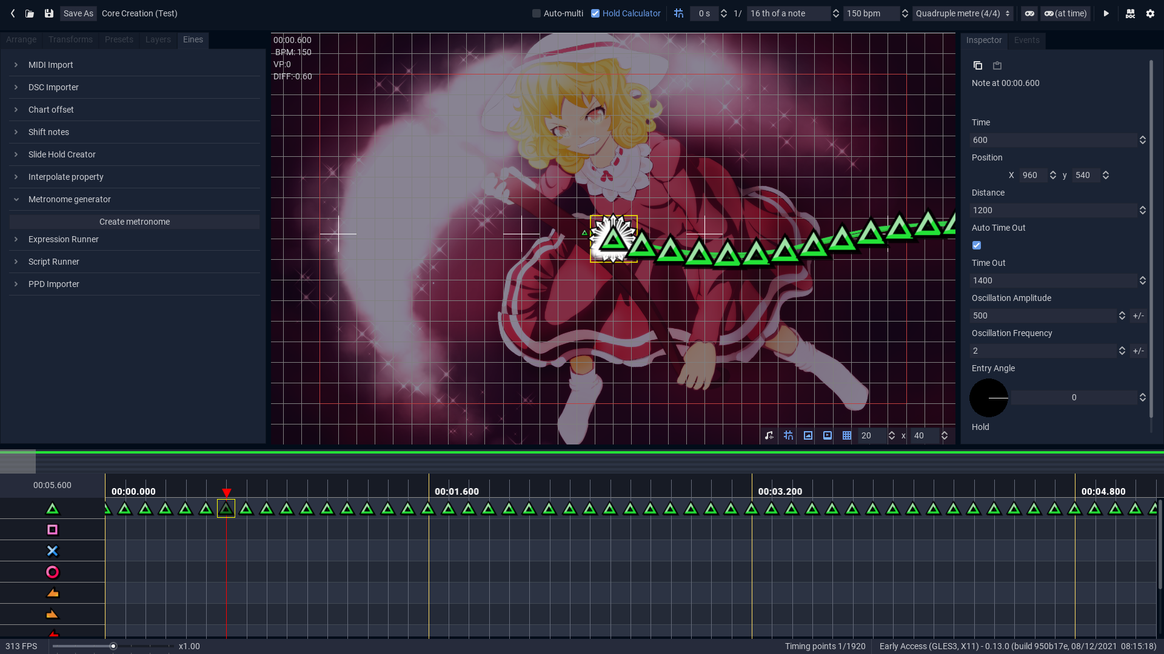Switch to the Presets tab
This screenshot has height=654, width=1164.
point(119,39)
